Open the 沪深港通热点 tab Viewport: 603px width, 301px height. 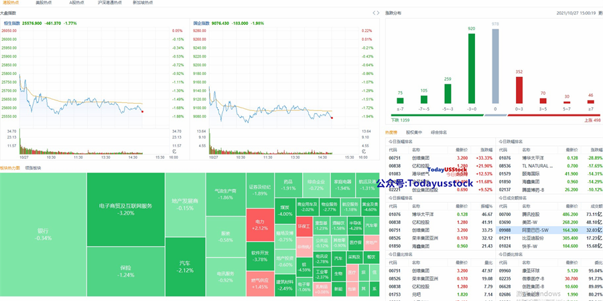click(x=110, y=2)
